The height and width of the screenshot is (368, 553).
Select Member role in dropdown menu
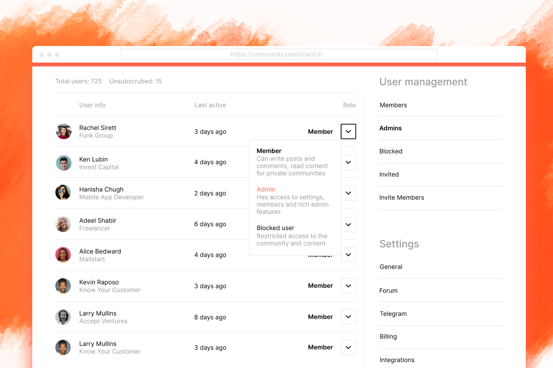pos(269,151)
